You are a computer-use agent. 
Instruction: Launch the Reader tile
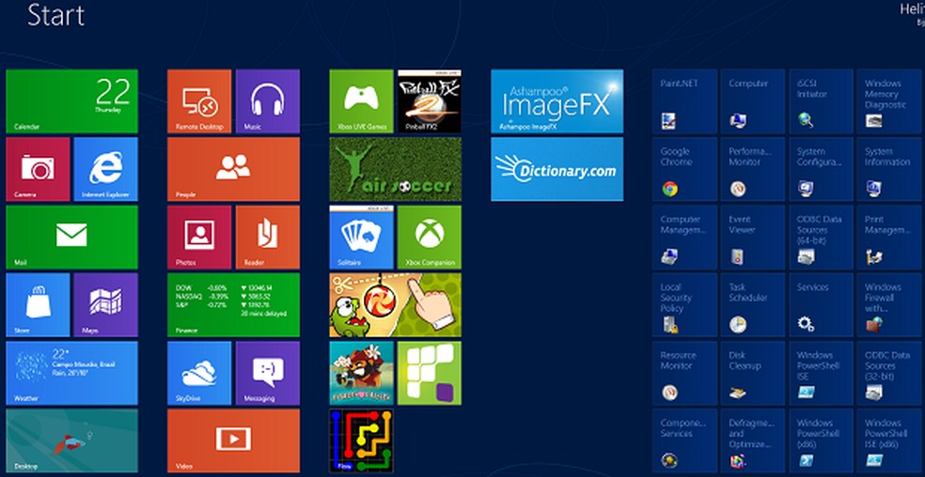[x=268, y=237]
